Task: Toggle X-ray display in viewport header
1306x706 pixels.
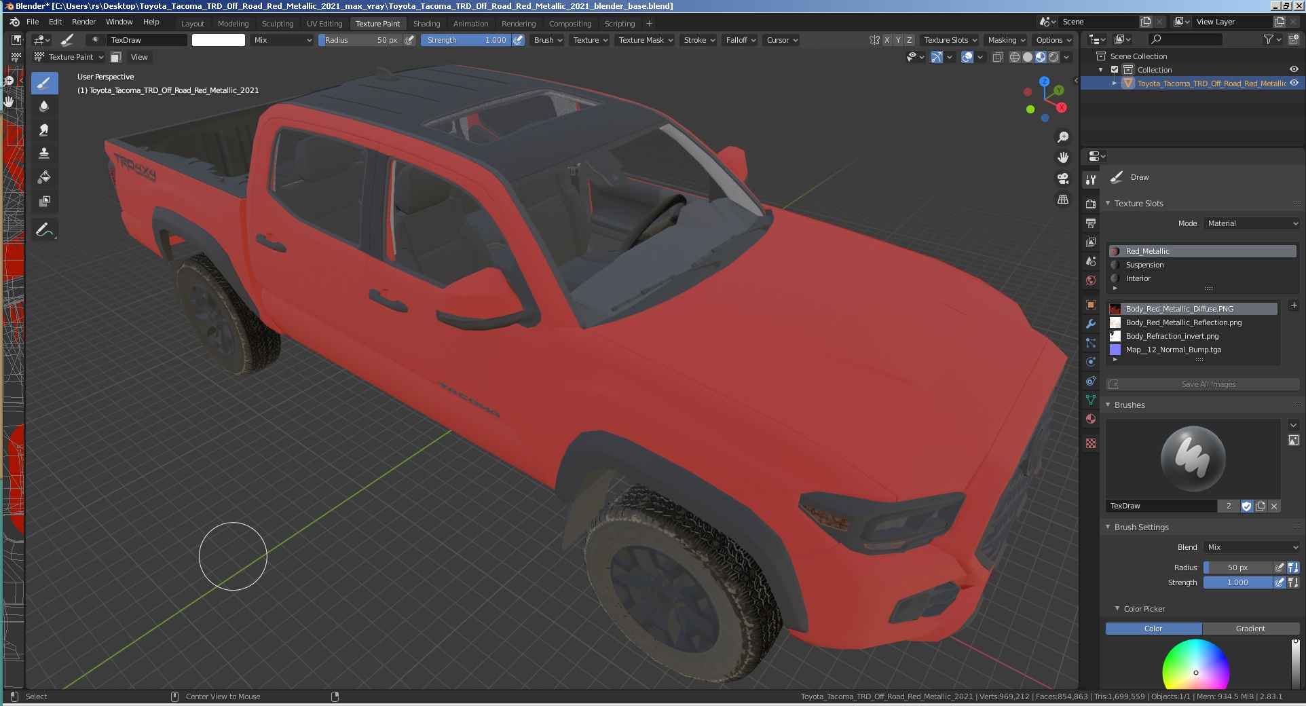Action: pyautogui.click(x=997, y=57)
